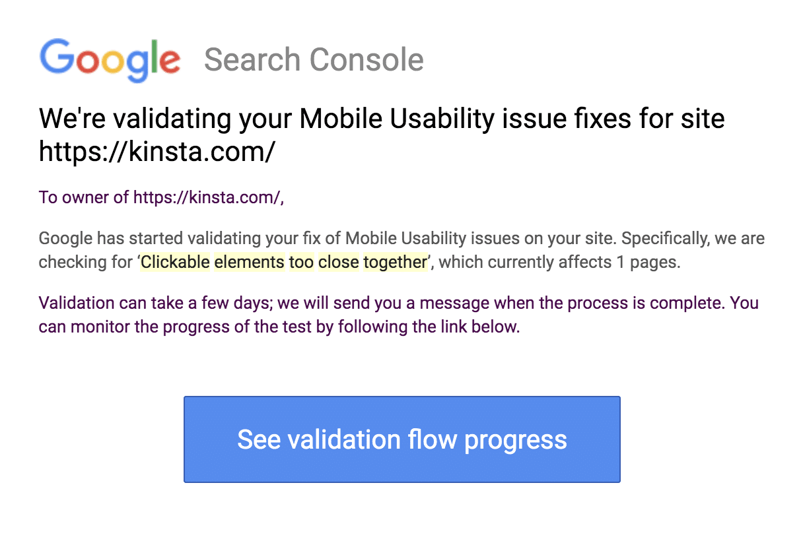Click the word Clickable in the highlight
803x545 pixels.
[175, 262]
